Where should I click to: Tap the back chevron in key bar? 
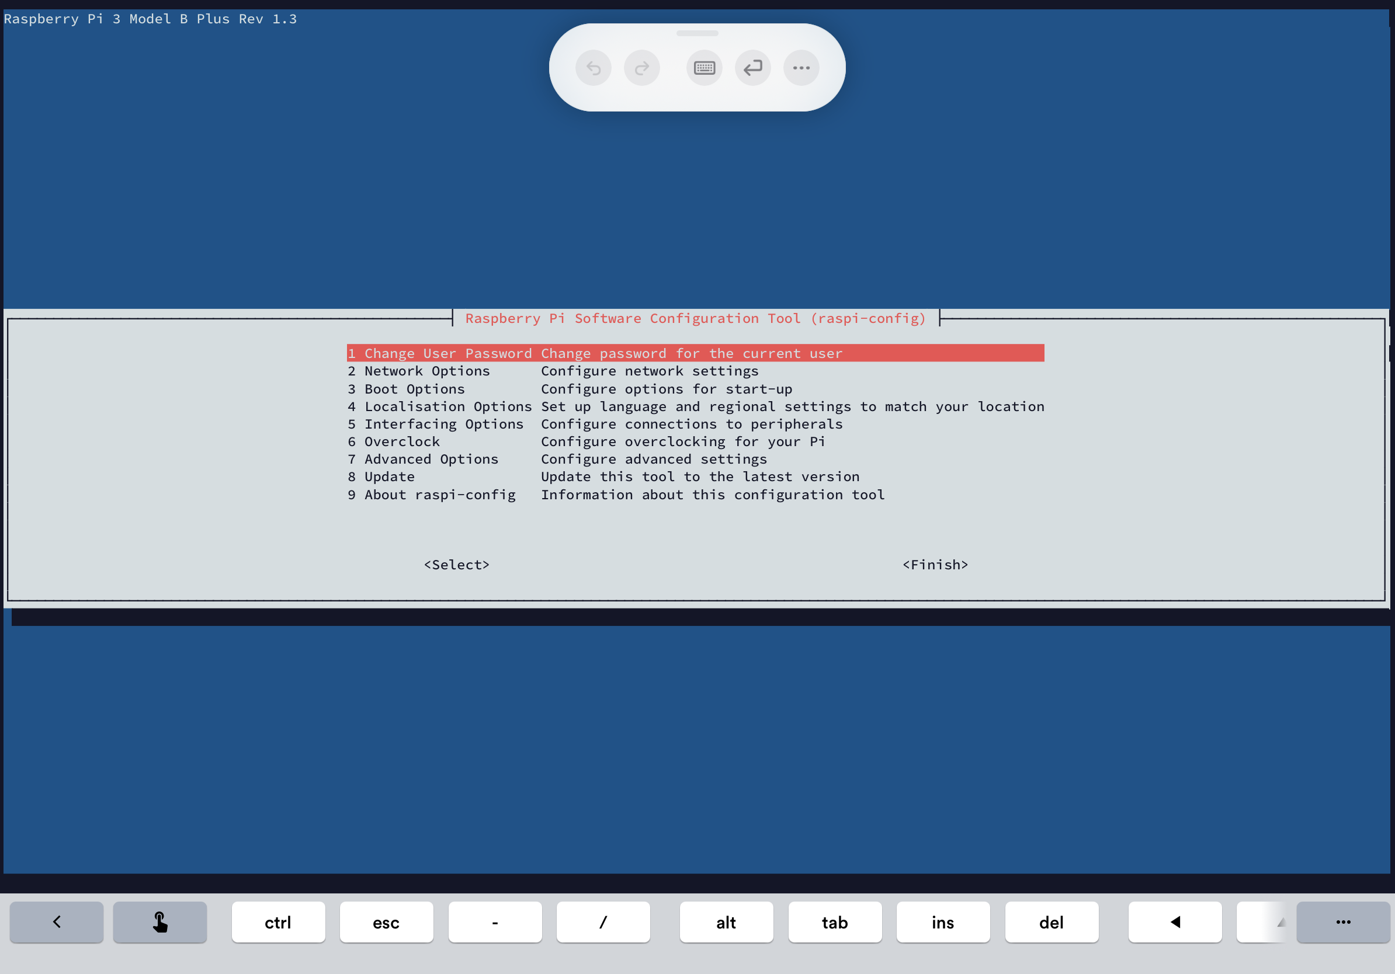[x=57, y=922]
